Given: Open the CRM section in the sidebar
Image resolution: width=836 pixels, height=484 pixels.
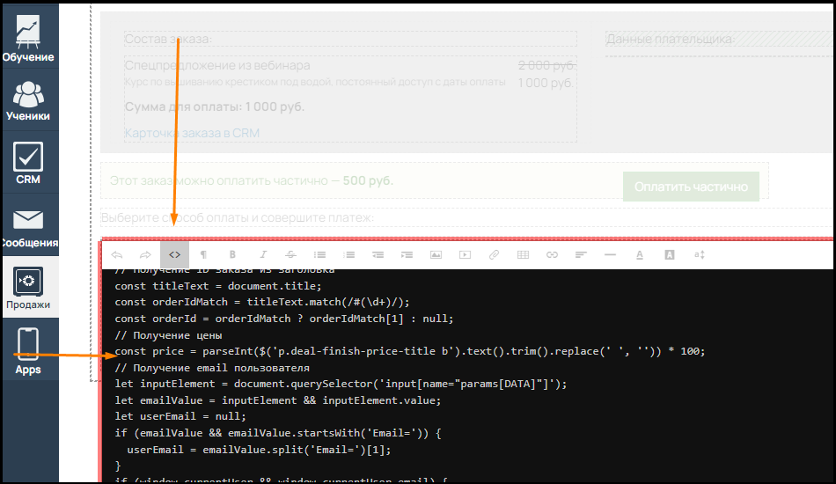Looking at the screenshot, I should pos(29,163).
